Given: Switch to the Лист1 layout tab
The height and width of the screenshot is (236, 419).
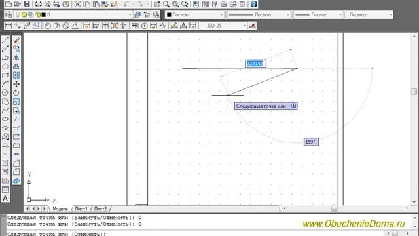Looking at the screenshot, I should (81, 208).
